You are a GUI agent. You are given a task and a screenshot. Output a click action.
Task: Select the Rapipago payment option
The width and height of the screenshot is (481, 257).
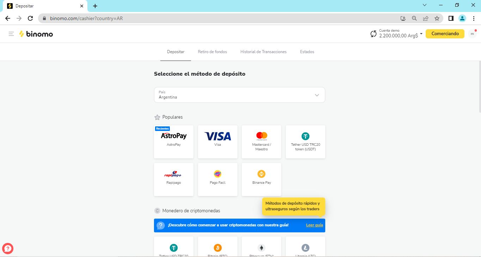(x=174, y=180)
